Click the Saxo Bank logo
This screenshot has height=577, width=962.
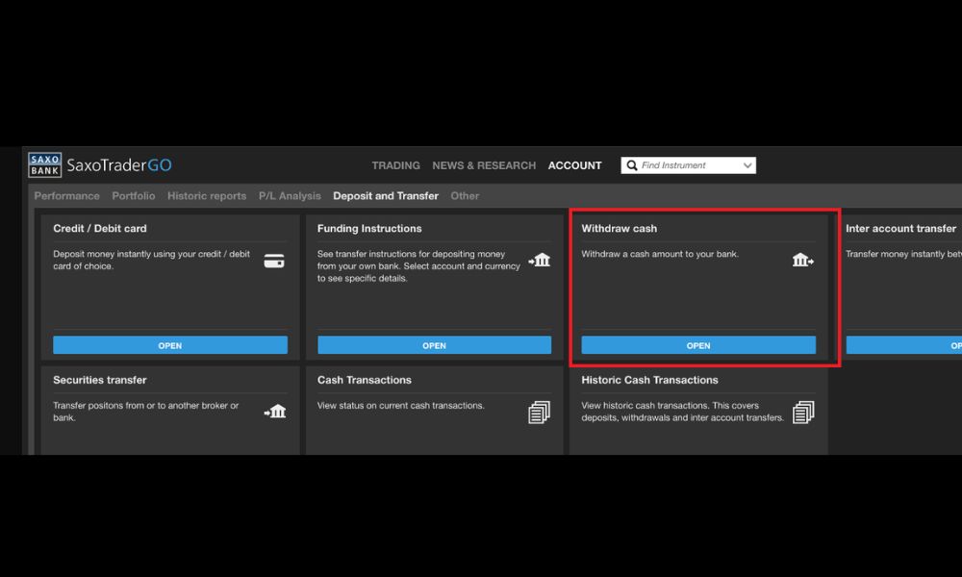[x=45, y=164]
